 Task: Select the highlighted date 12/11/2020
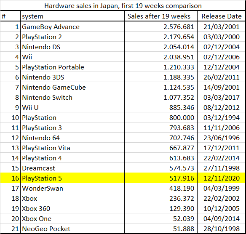point(222,178)
